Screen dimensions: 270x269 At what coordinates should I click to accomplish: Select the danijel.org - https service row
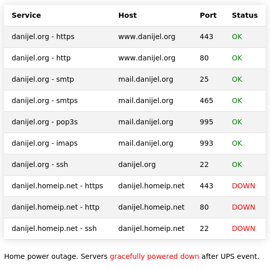(x=135, y=37)
